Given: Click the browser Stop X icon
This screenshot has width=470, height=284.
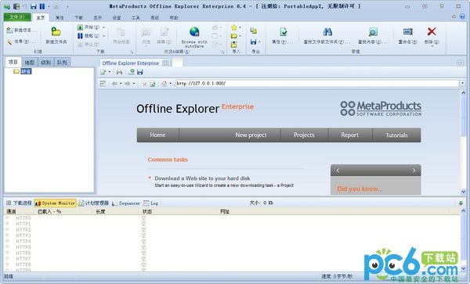Looking at the screenshot, I should click(144, 84).
